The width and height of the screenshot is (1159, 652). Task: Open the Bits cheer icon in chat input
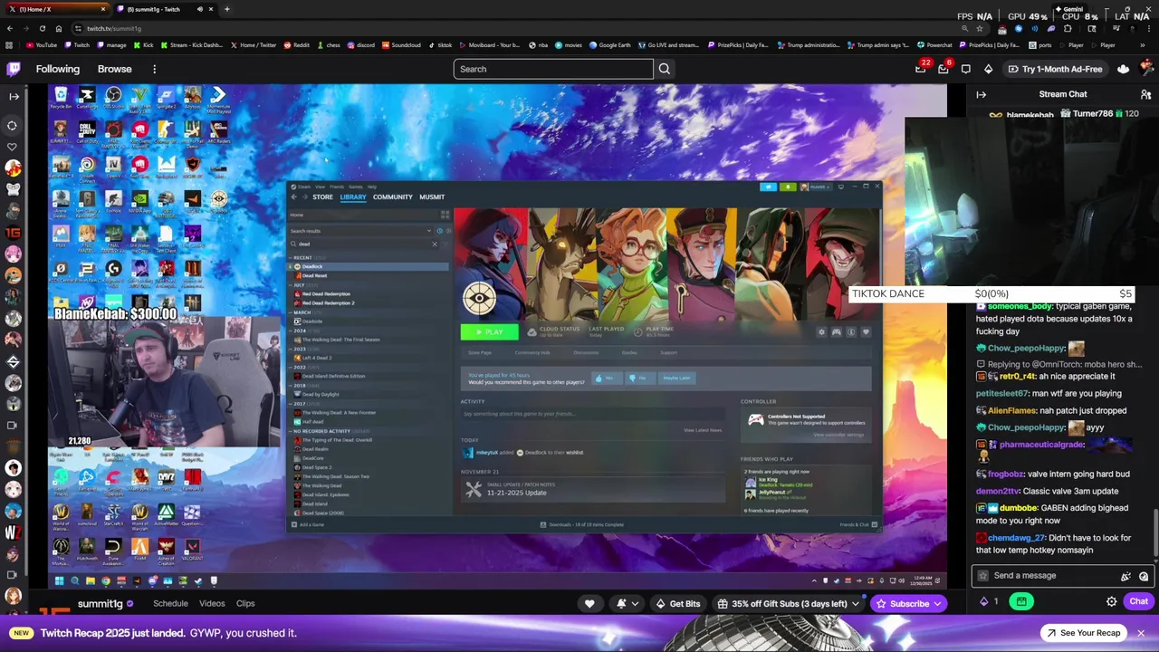pos(1125,576)
